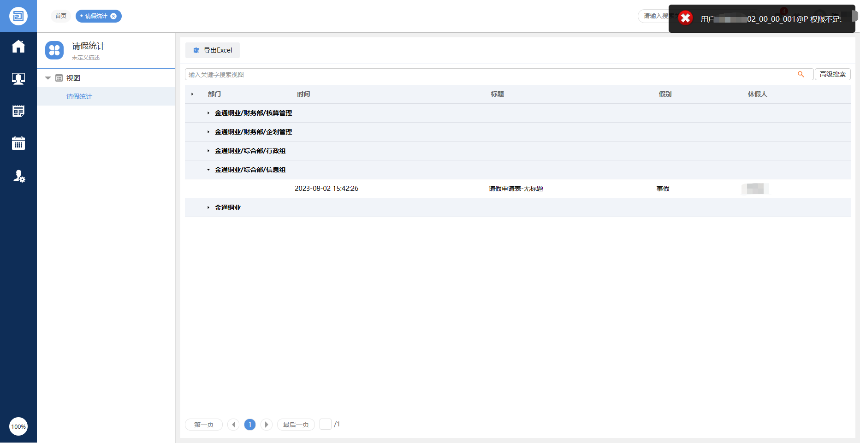
Task: Click the orange magnifier search icon
Action: tap(801, 74)
